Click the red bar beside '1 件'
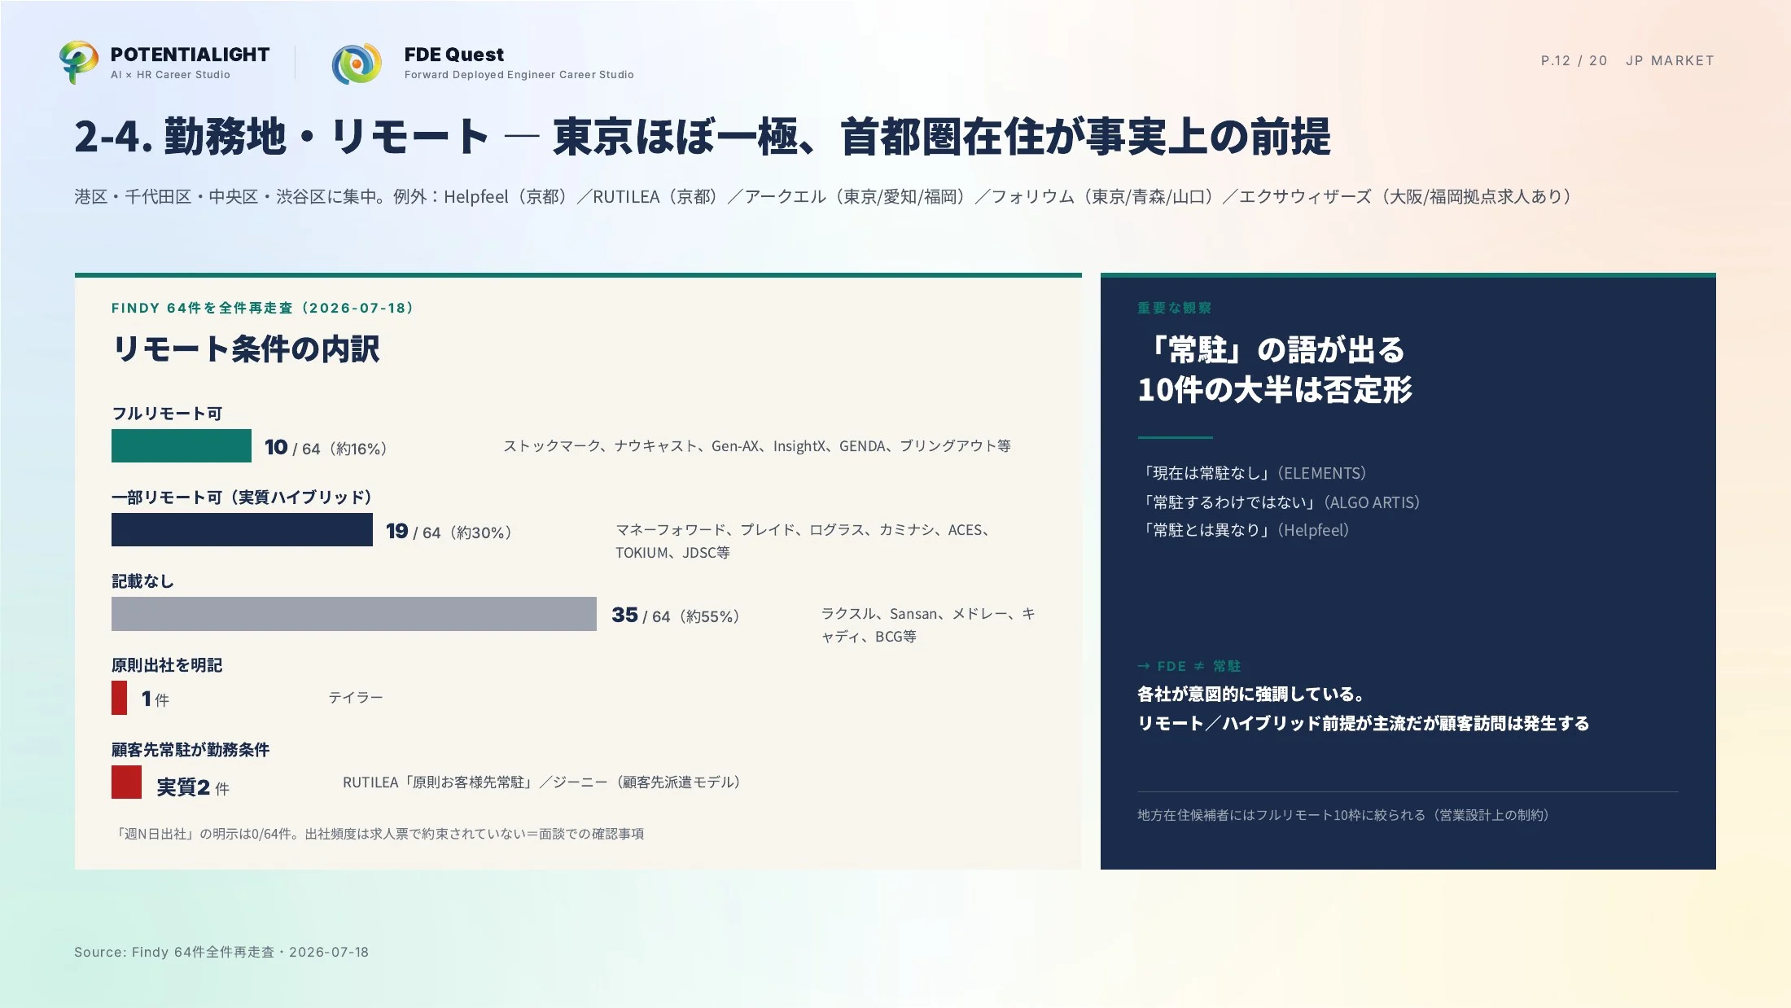 coord(120,698)
